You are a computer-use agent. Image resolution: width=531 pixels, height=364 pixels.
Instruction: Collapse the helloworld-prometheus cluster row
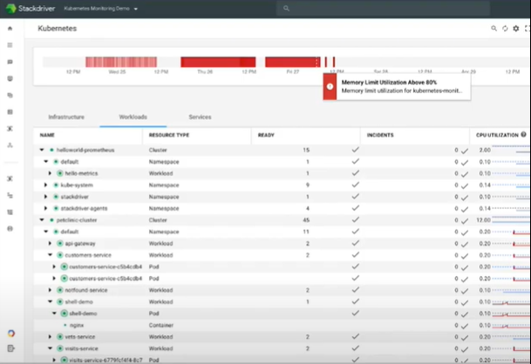click(x=42, y=150)
